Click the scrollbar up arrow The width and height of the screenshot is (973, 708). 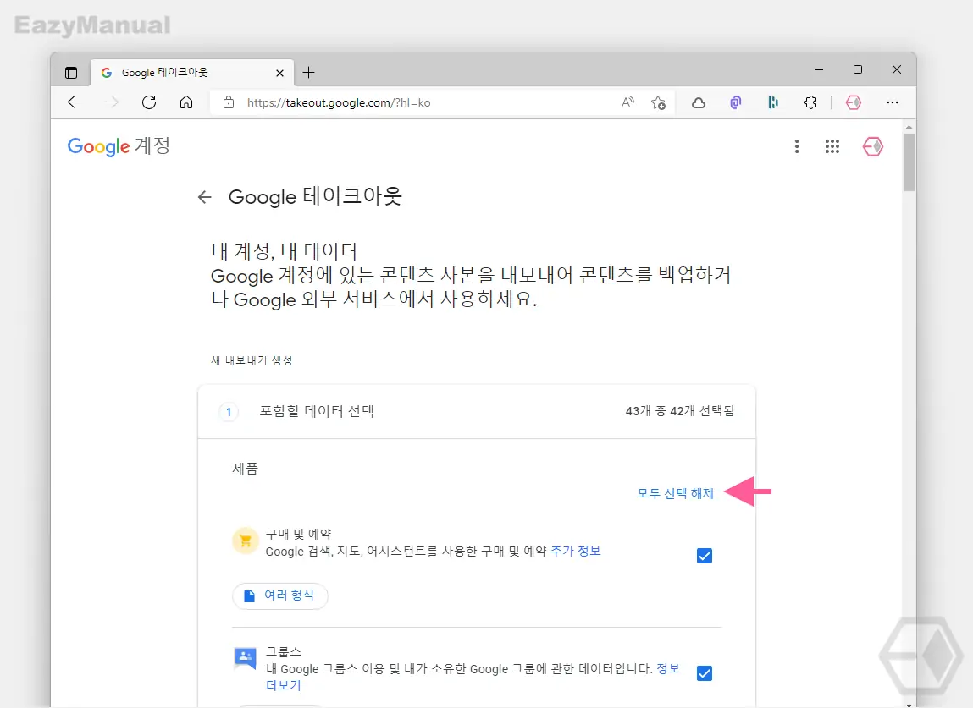click(909, 127)
